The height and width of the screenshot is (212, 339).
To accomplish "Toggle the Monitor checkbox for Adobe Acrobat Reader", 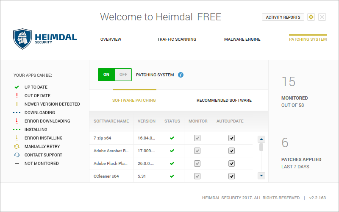I will click(197, 151).
